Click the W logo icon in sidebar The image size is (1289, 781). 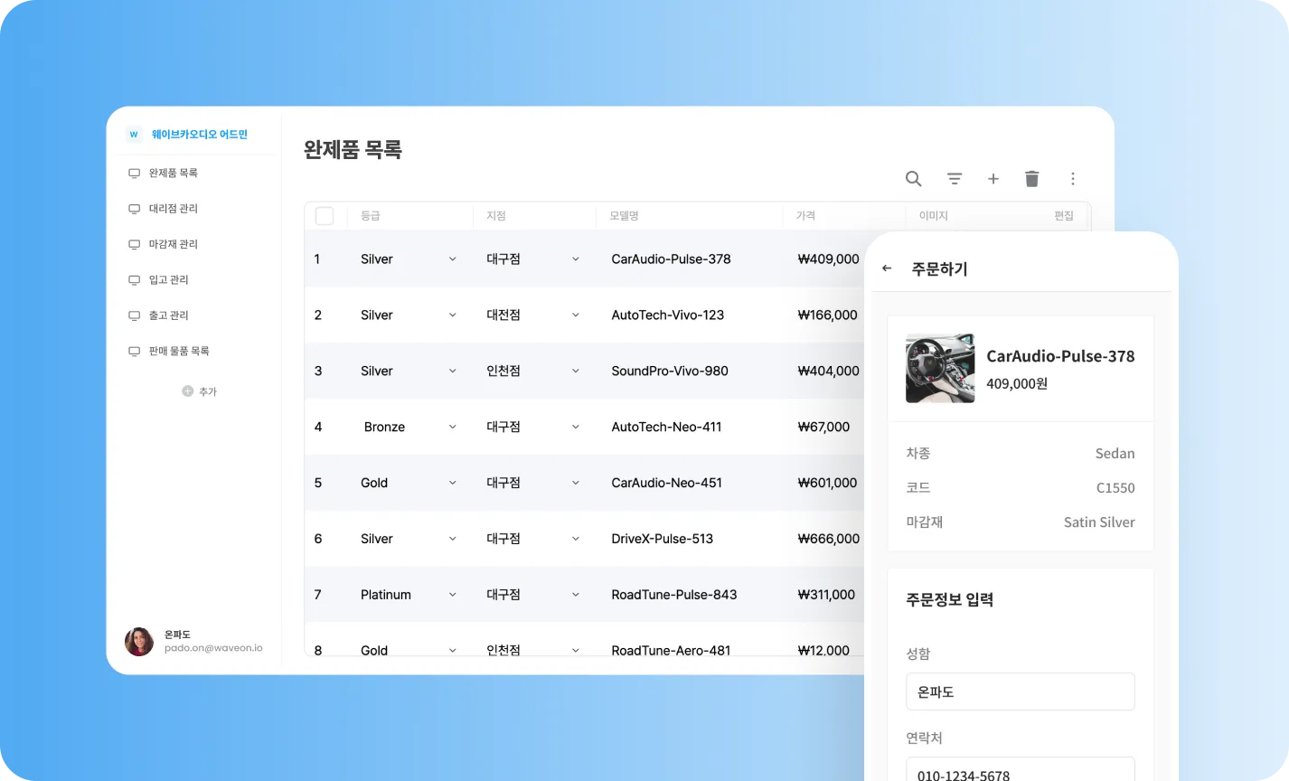tap(134, 135)
